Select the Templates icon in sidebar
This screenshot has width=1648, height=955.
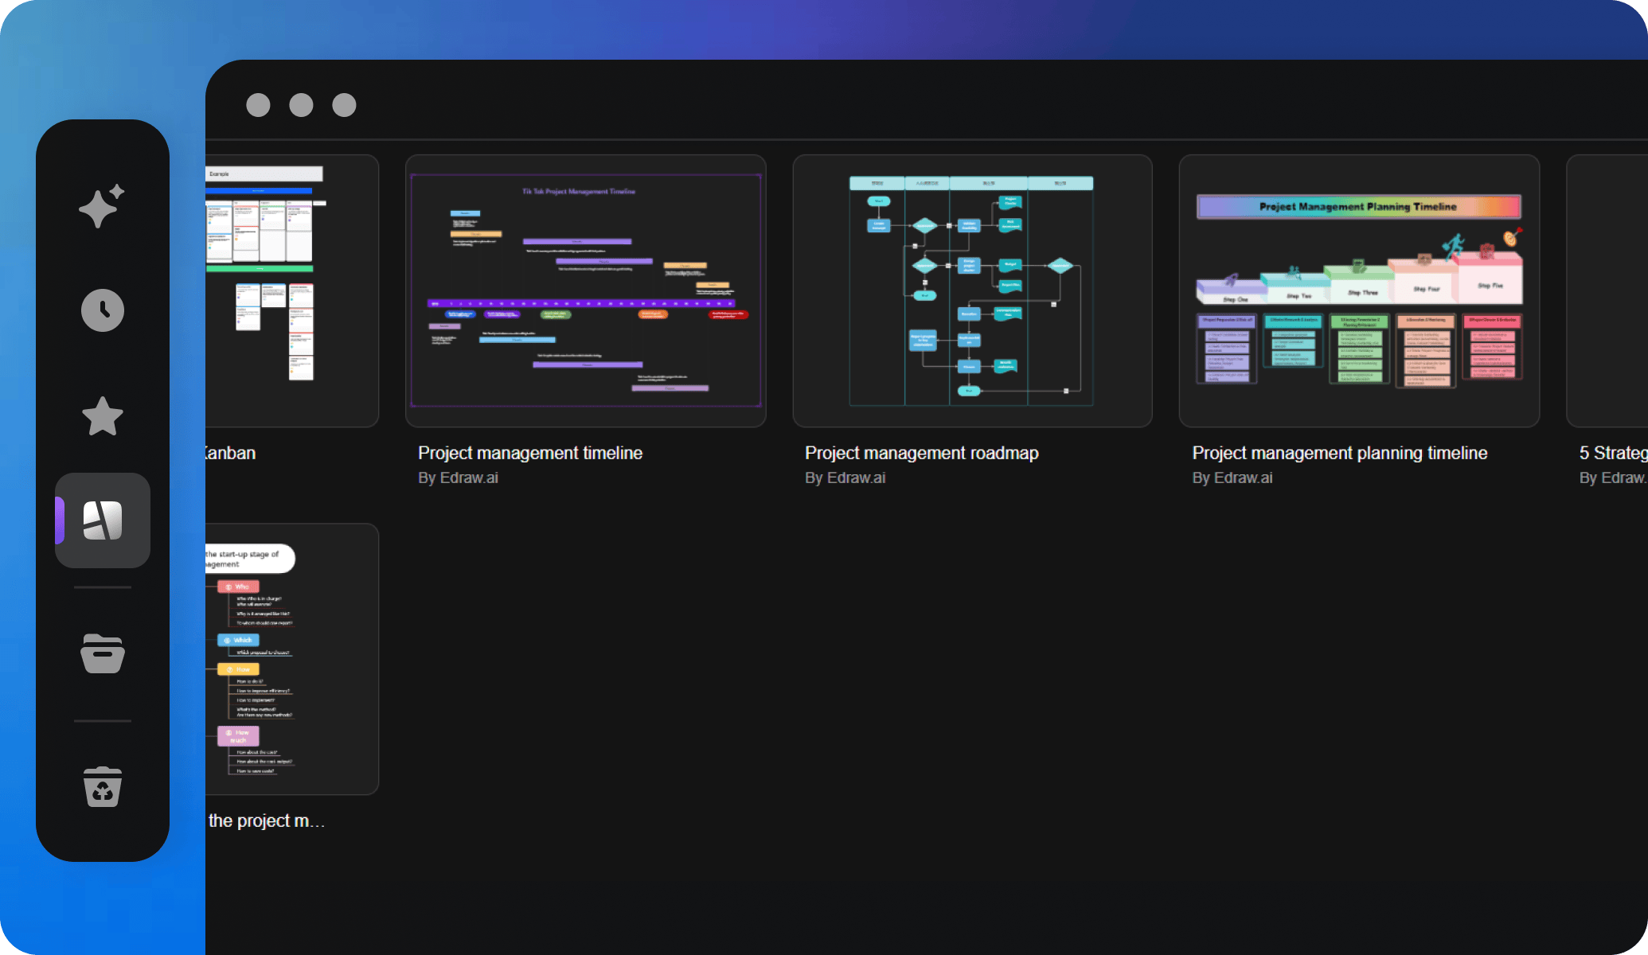(103, 520)
